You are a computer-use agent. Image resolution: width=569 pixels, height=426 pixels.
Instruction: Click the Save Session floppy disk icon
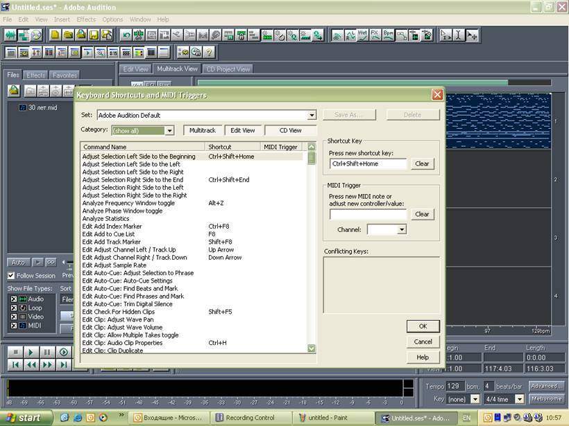click(94, 35)
